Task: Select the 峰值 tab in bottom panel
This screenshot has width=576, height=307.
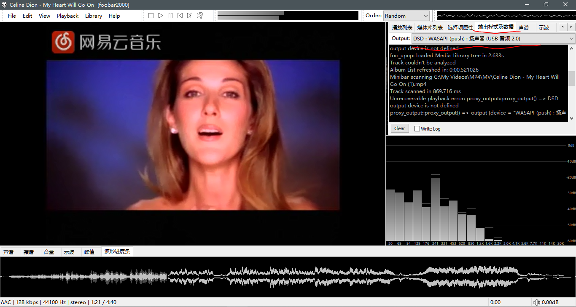Action: tap(89, 252)
